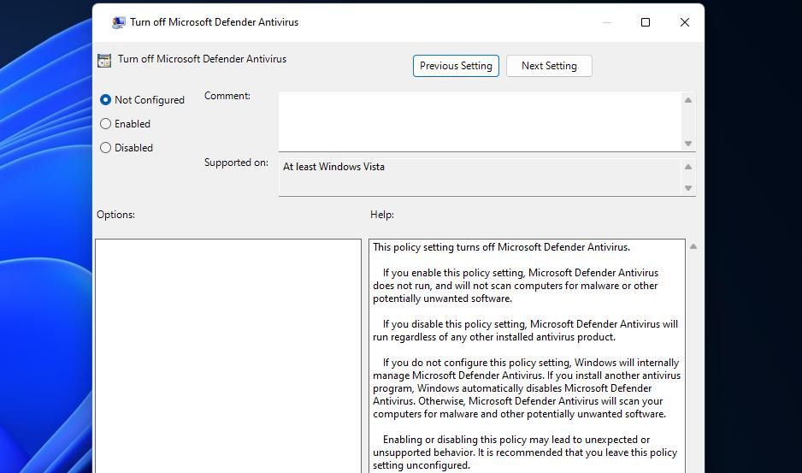Minimize the policy settings window

[x=607, y=22]
